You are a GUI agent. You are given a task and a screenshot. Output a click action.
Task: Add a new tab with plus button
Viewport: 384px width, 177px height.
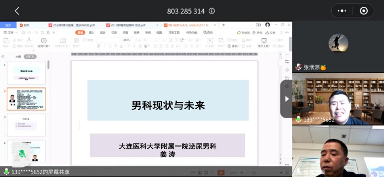pos(223,25)
